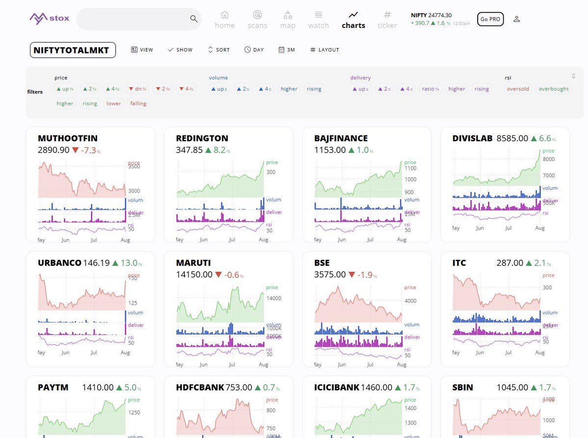Open the SORT dropdown

pos(219,50)
